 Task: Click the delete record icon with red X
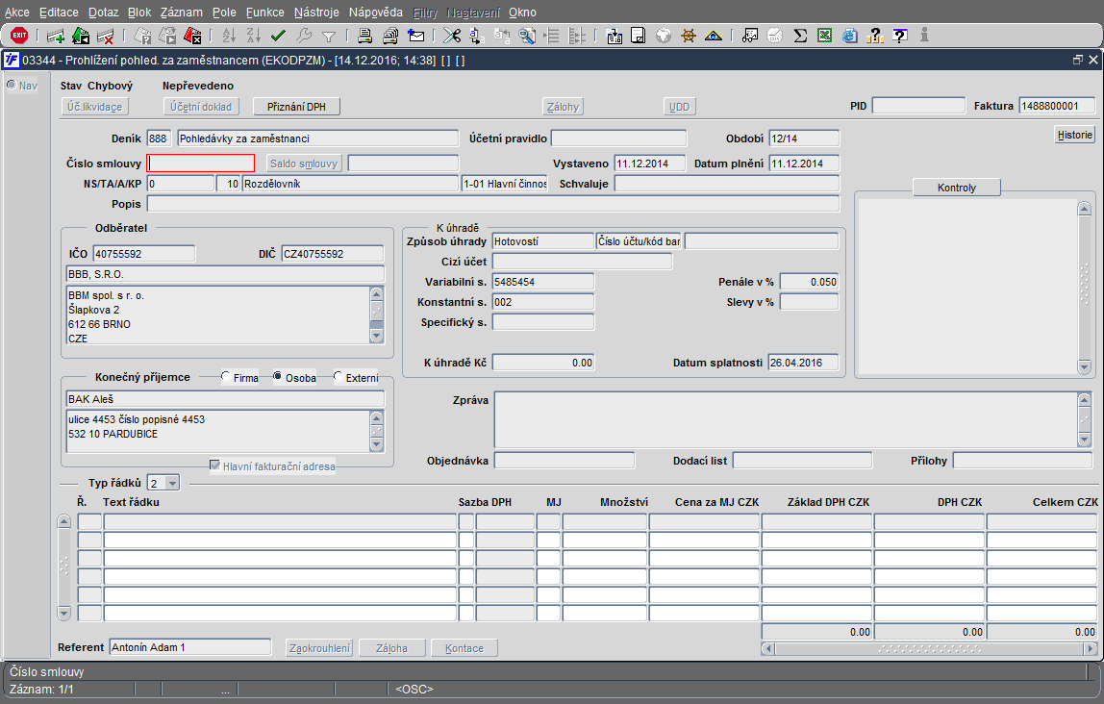tap(105, 36)
